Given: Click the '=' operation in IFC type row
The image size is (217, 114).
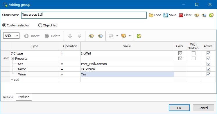Looking at the screenshot, I should 70,53.
